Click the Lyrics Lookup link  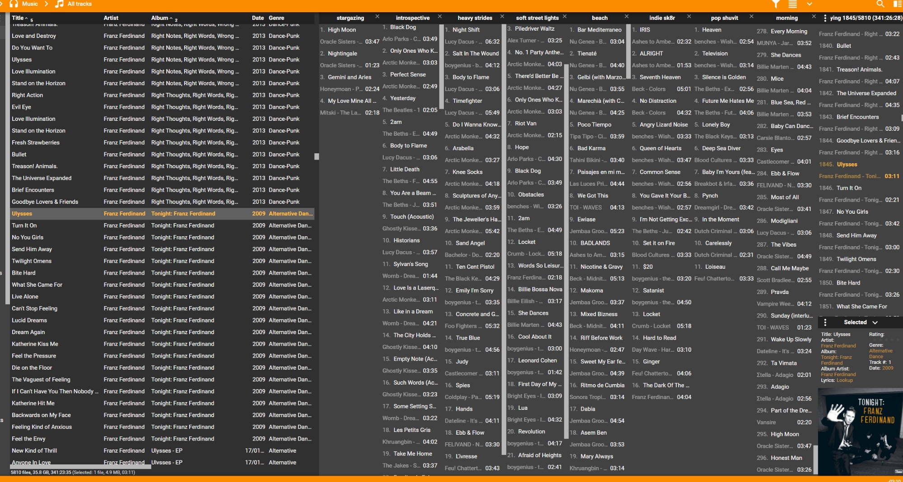(844, 380)
